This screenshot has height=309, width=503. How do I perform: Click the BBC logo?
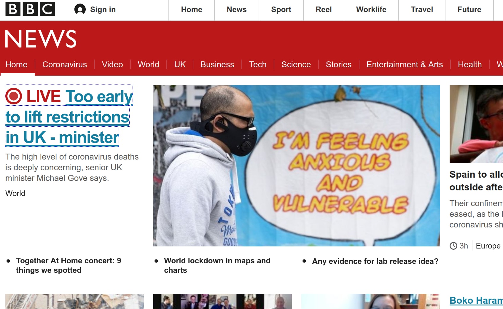[30, 9]
